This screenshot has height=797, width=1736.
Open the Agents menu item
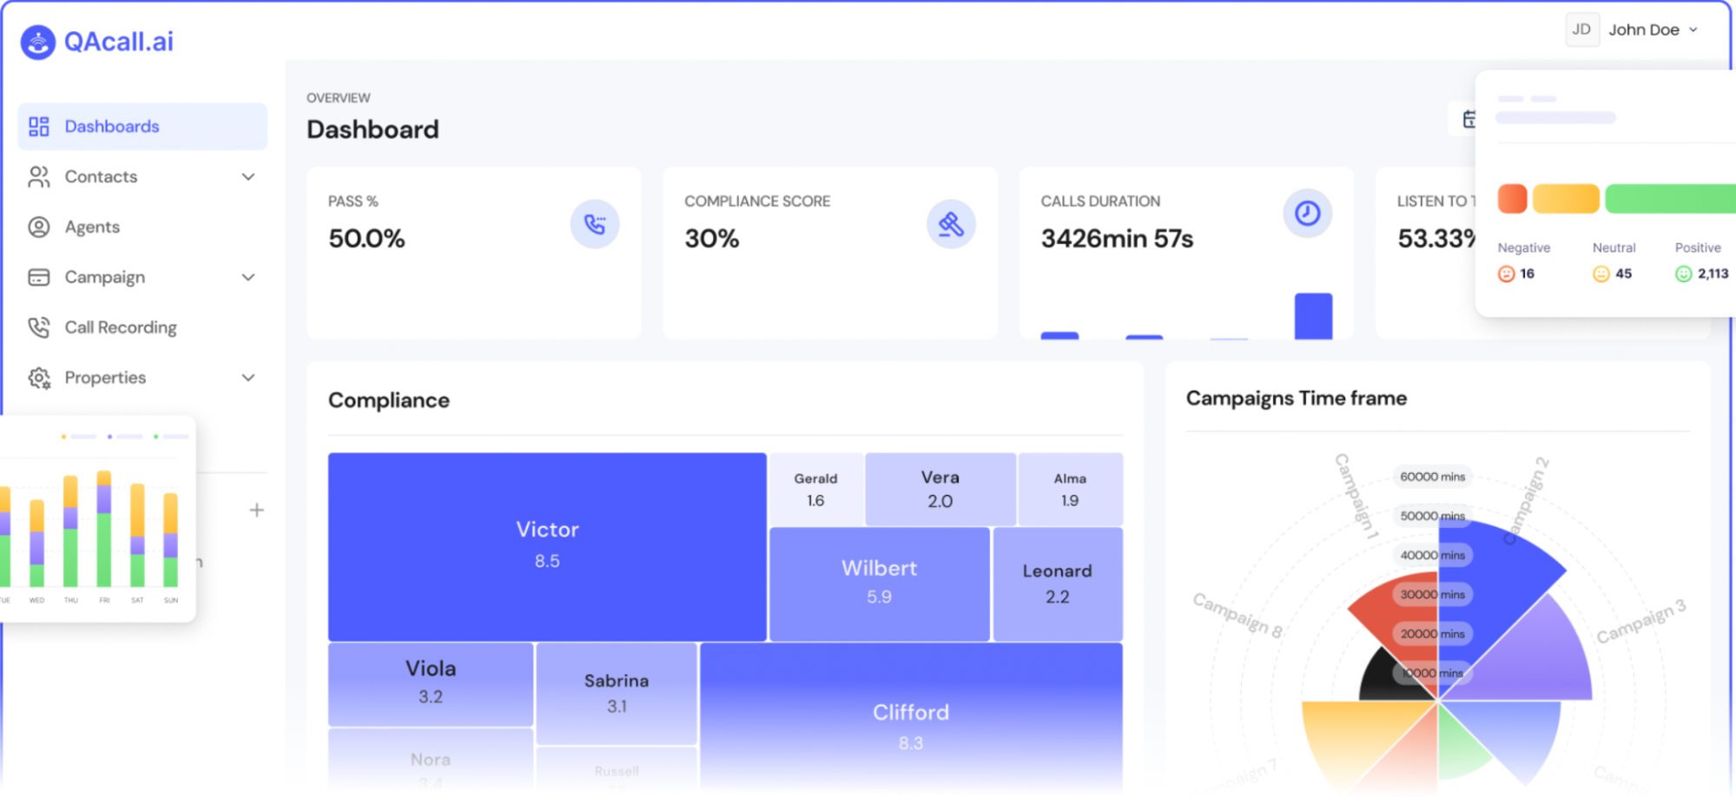[142, 227]
